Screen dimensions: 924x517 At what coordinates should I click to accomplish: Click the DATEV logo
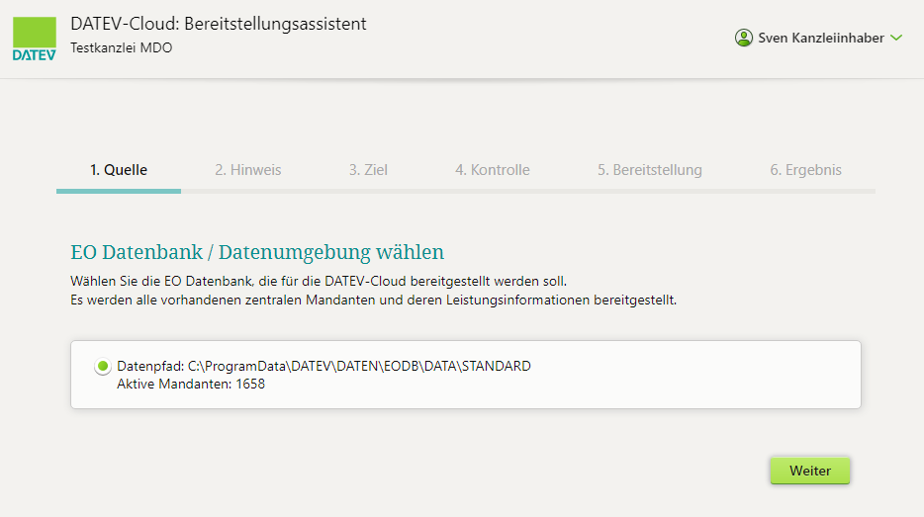tap(35, 39)
